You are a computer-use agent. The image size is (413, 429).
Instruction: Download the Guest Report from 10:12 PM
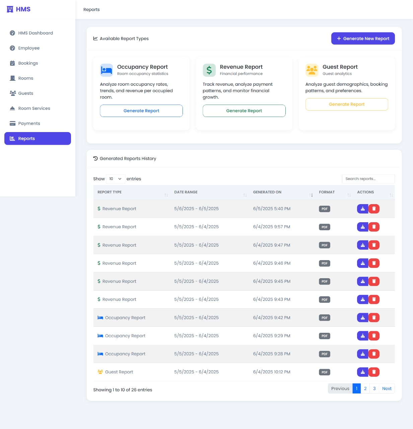(x=362, y=372)
